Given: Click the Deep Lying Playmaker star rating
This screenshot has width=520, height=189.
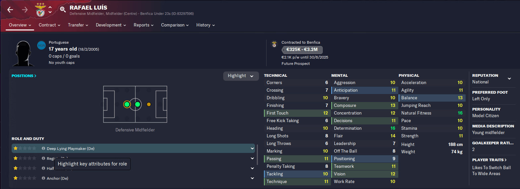Looking at the screenshot, I should coord(25,149).
